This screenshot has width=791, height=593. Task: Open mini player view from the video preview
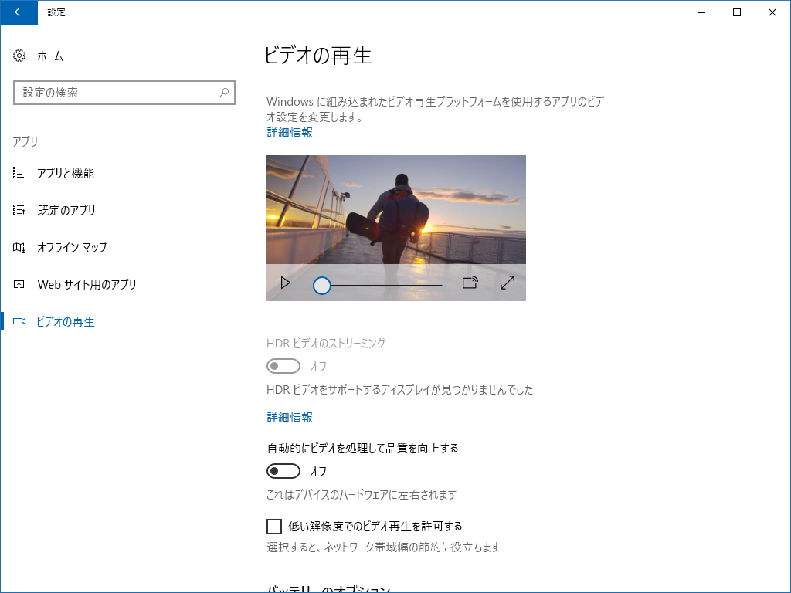click(x=470, y=283)
